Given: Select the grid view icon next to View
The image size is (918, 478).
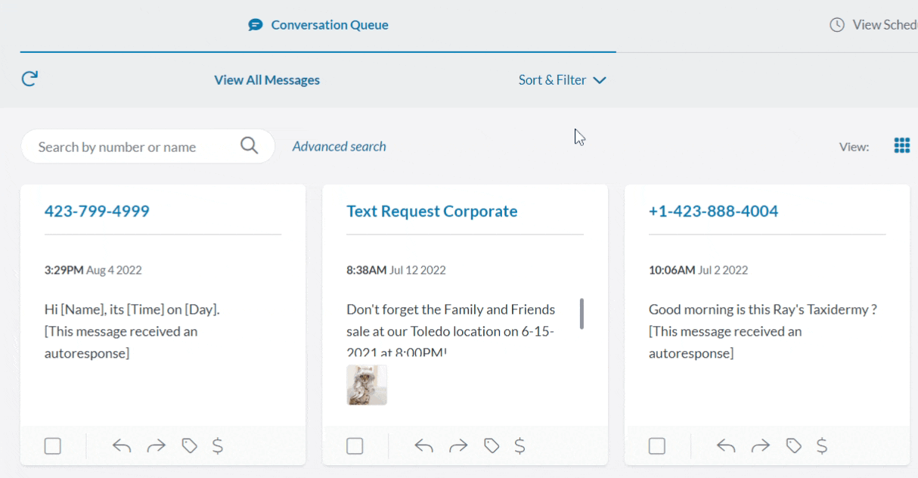Looking at the screenshot, I should (901, 145).
